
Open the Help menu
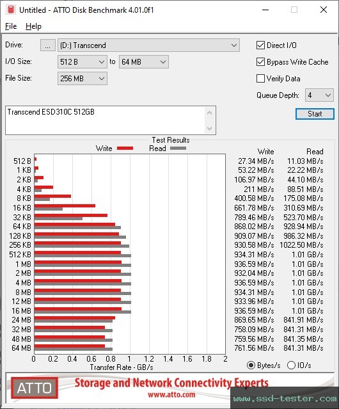click(33, 26)
